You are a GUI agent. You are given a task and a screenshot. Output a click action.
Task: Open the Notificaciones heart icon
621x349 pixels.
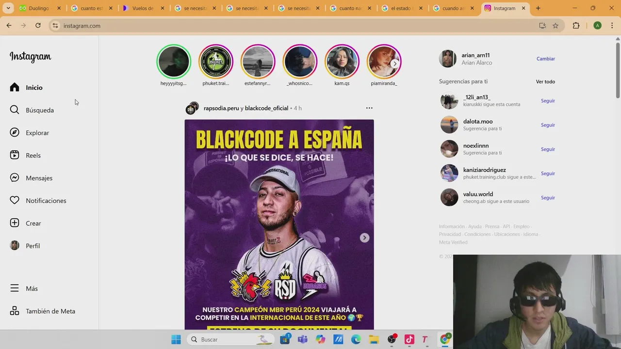[x=15, y=200]
